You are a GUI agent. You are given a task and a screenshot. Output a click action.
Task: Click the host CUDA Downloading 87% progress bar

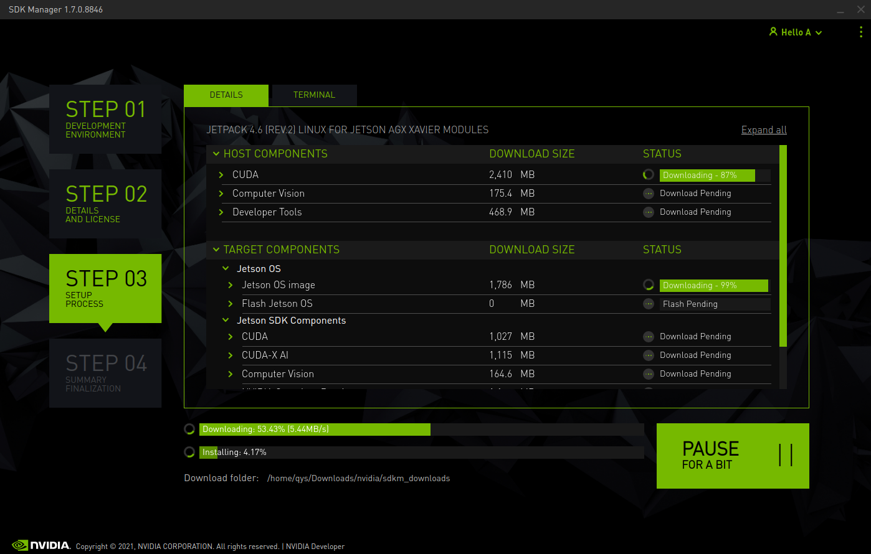pos(715,176)
